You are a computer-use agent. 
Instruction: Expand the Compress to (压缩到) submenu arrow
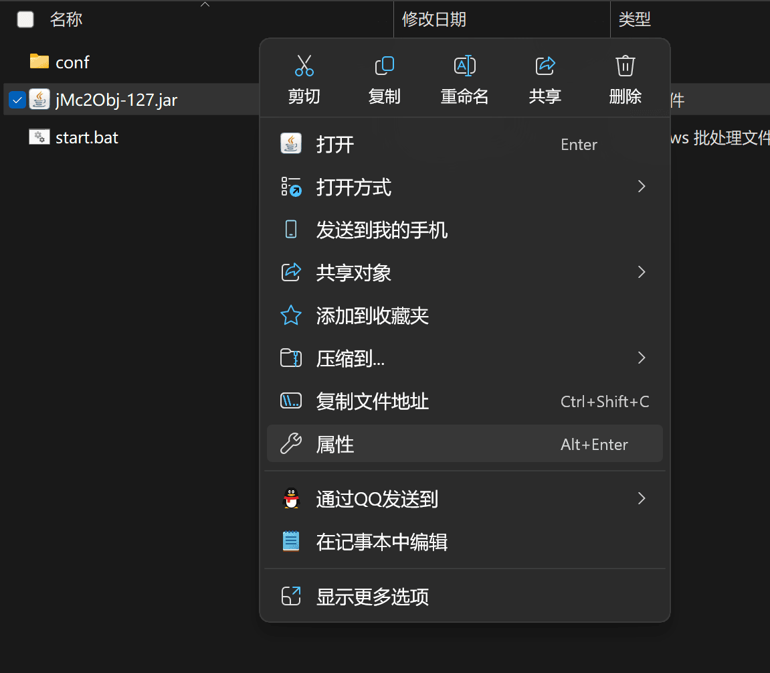[x=642, y=358]
